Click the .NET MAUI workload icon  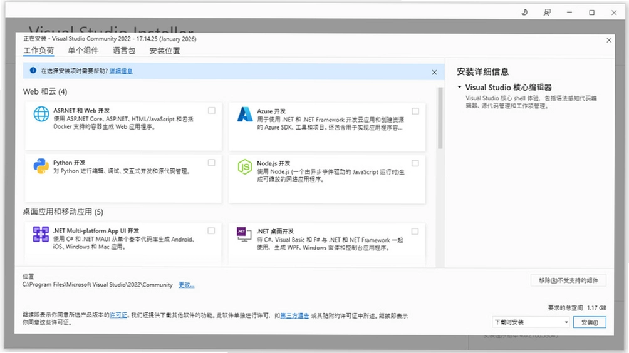[x=41, y=234]
